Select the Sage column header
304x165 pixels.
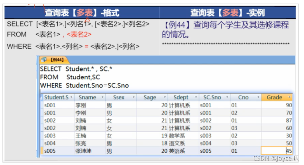coord(152,97)
